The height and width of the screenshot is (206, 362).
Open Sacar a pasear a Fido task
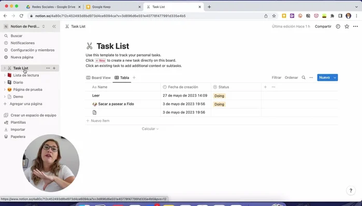point(116,104)
